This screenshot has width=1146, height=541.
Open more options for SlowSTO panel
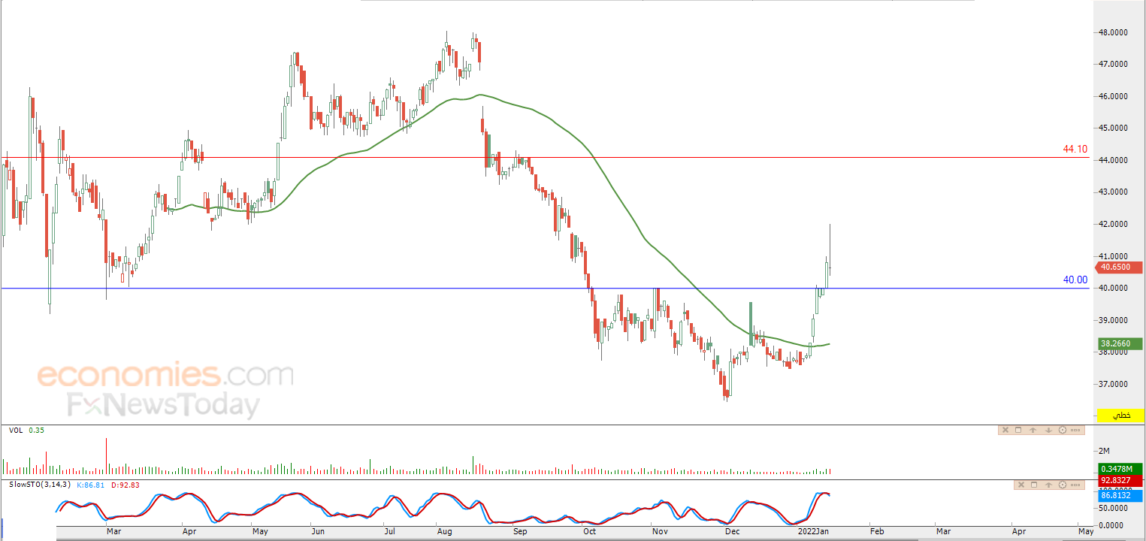point(1075,485)
